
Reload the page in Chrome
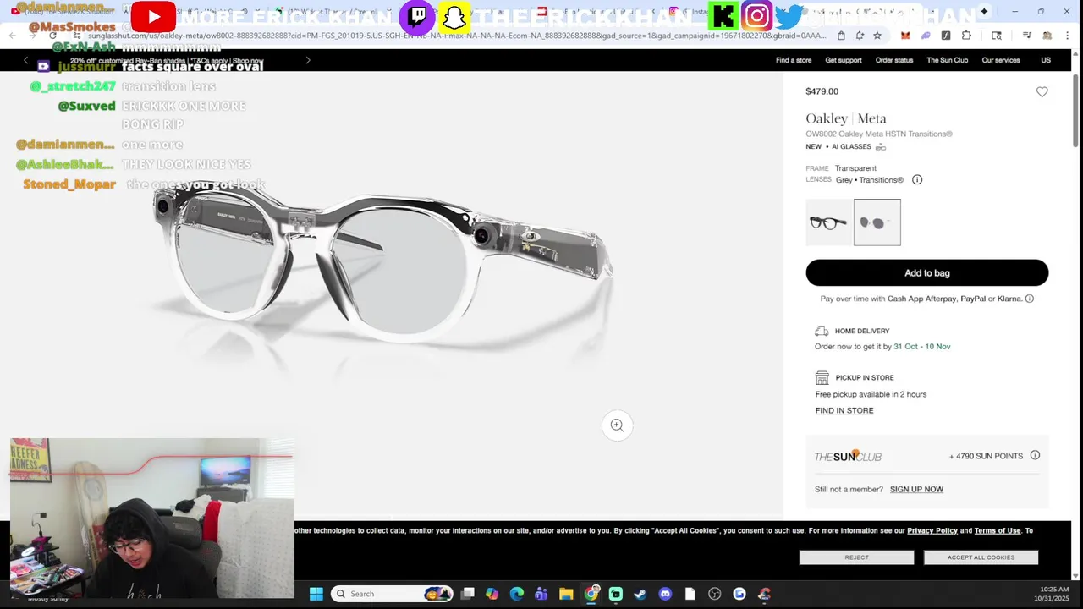pos(52,36)
